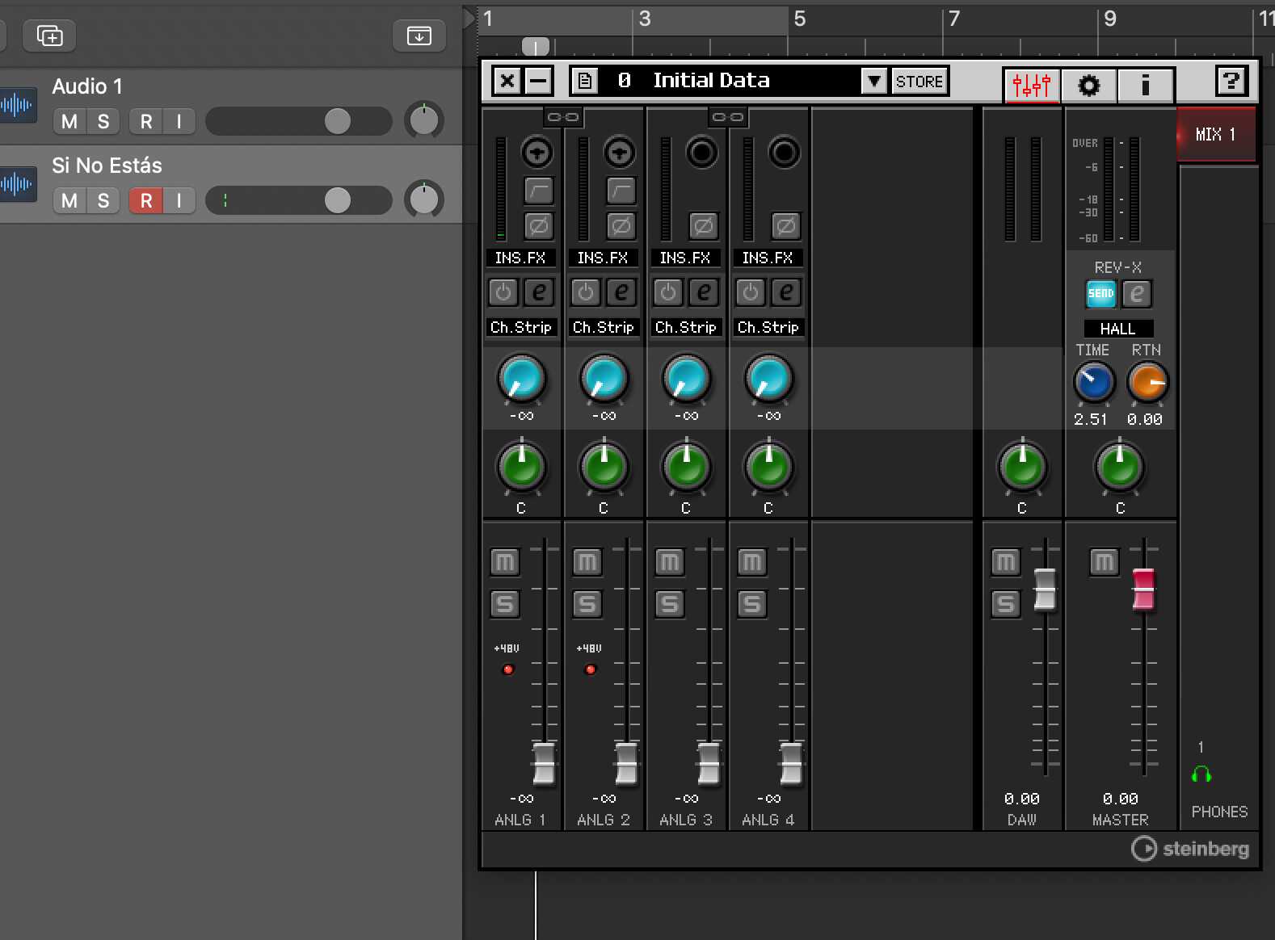Open the INS.FX selector on ANLG 1
Image resolution: width=1275 pixels, height=940 pixels.
[x=520, y=258]
